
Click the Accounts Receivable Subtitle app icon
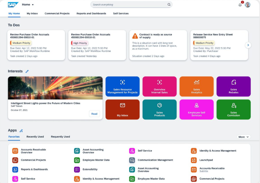[194, 169]
